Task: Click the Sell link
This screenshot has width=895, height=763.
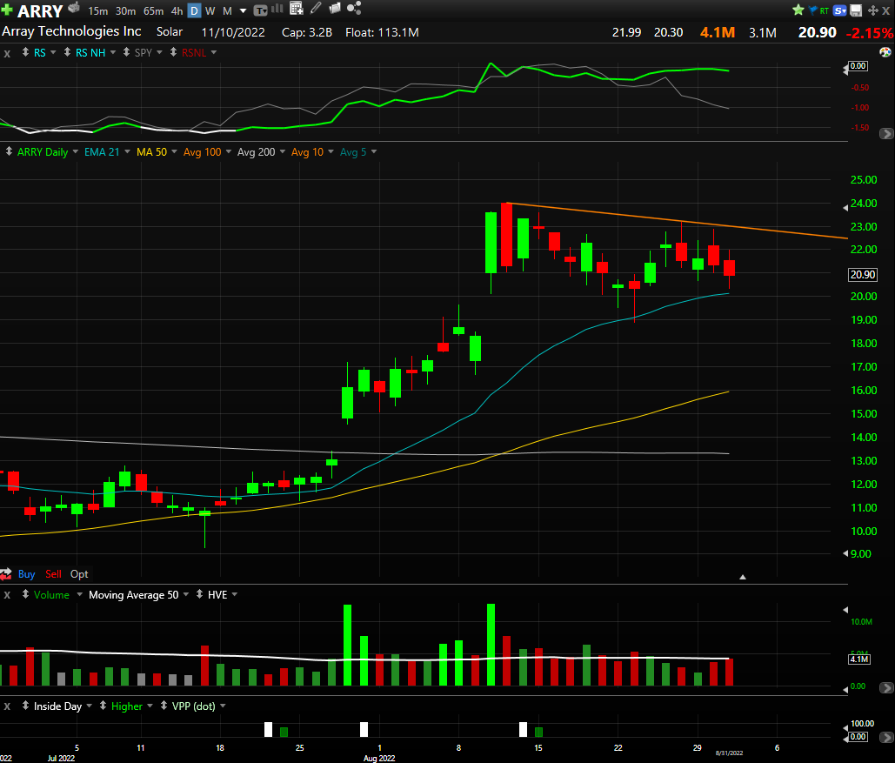Action: pyautogui.click(x=53, y=574)
